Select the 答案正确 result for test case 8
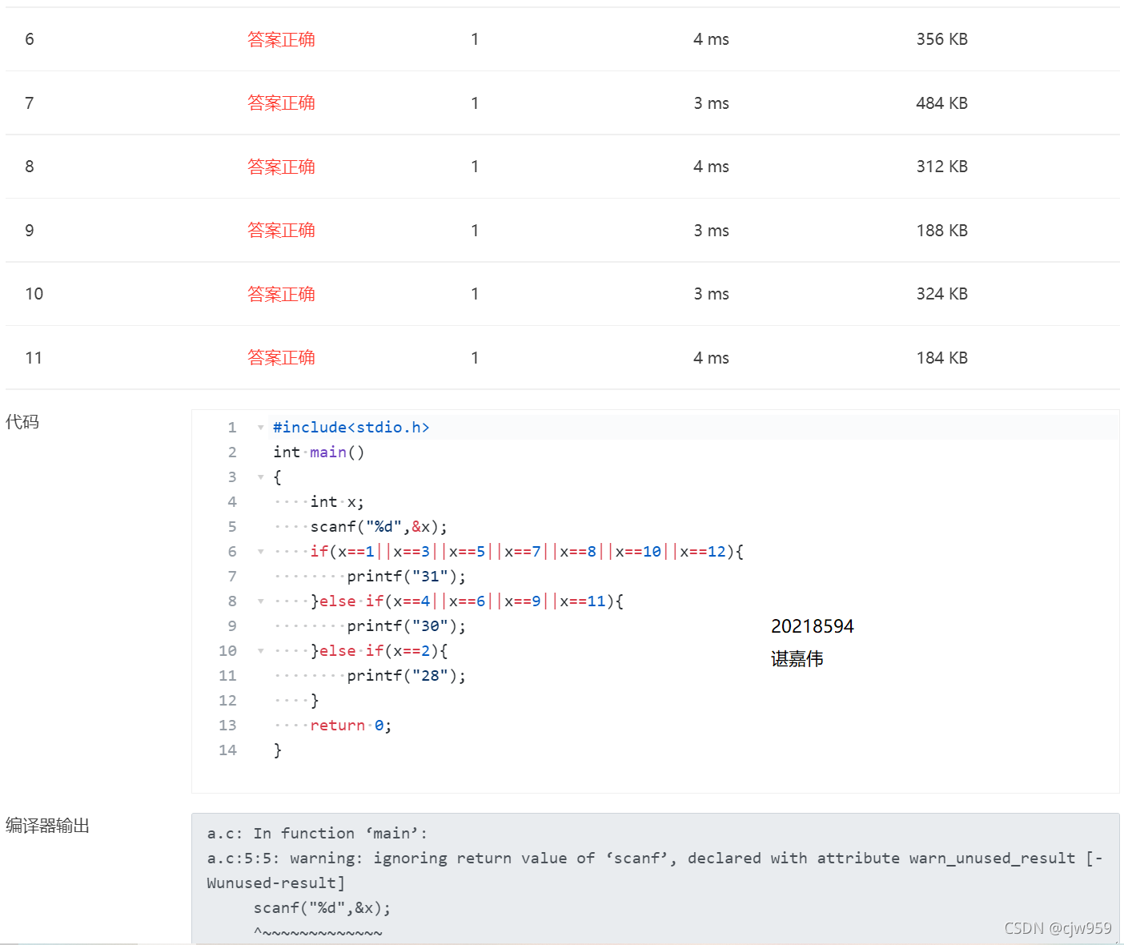The width and height of the screenshot is (1124, 945). click(x=281, y=167)
